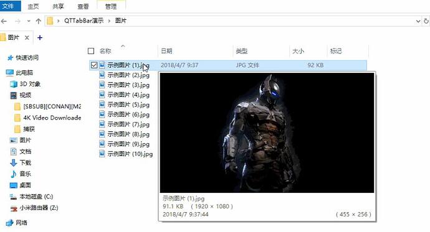Click the 92 KB size cell
The image size is (430, 232).
click(x=315, y=65)
